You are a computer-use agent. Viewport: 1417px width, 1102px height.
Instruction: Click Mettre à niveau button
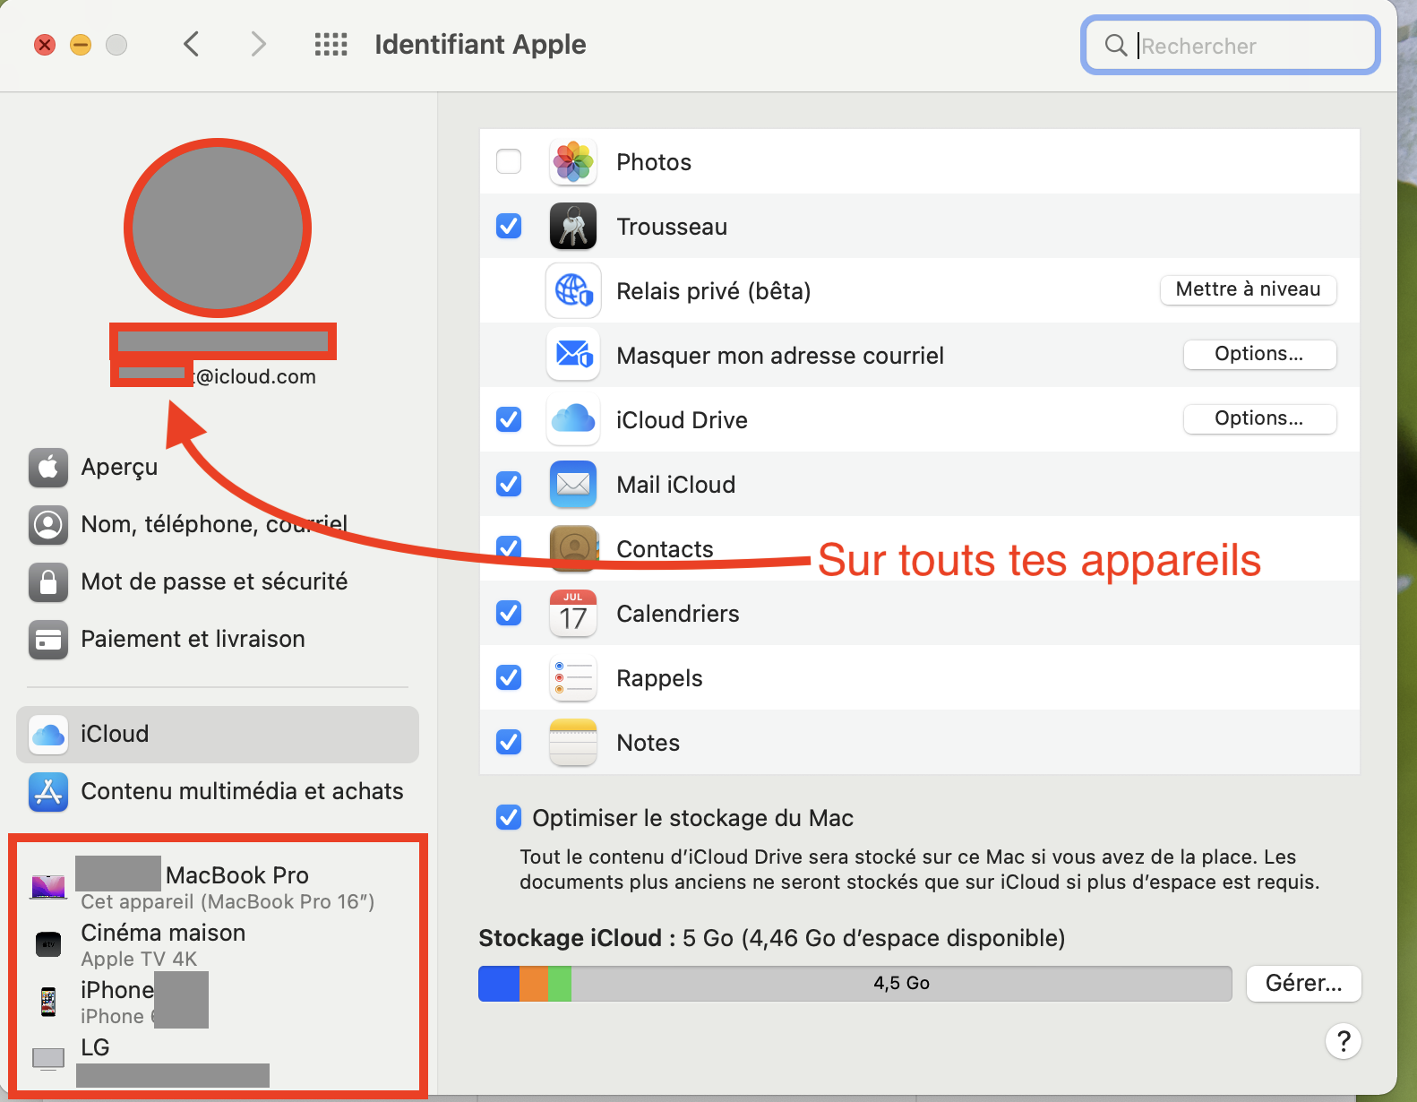coord(1249,289)
